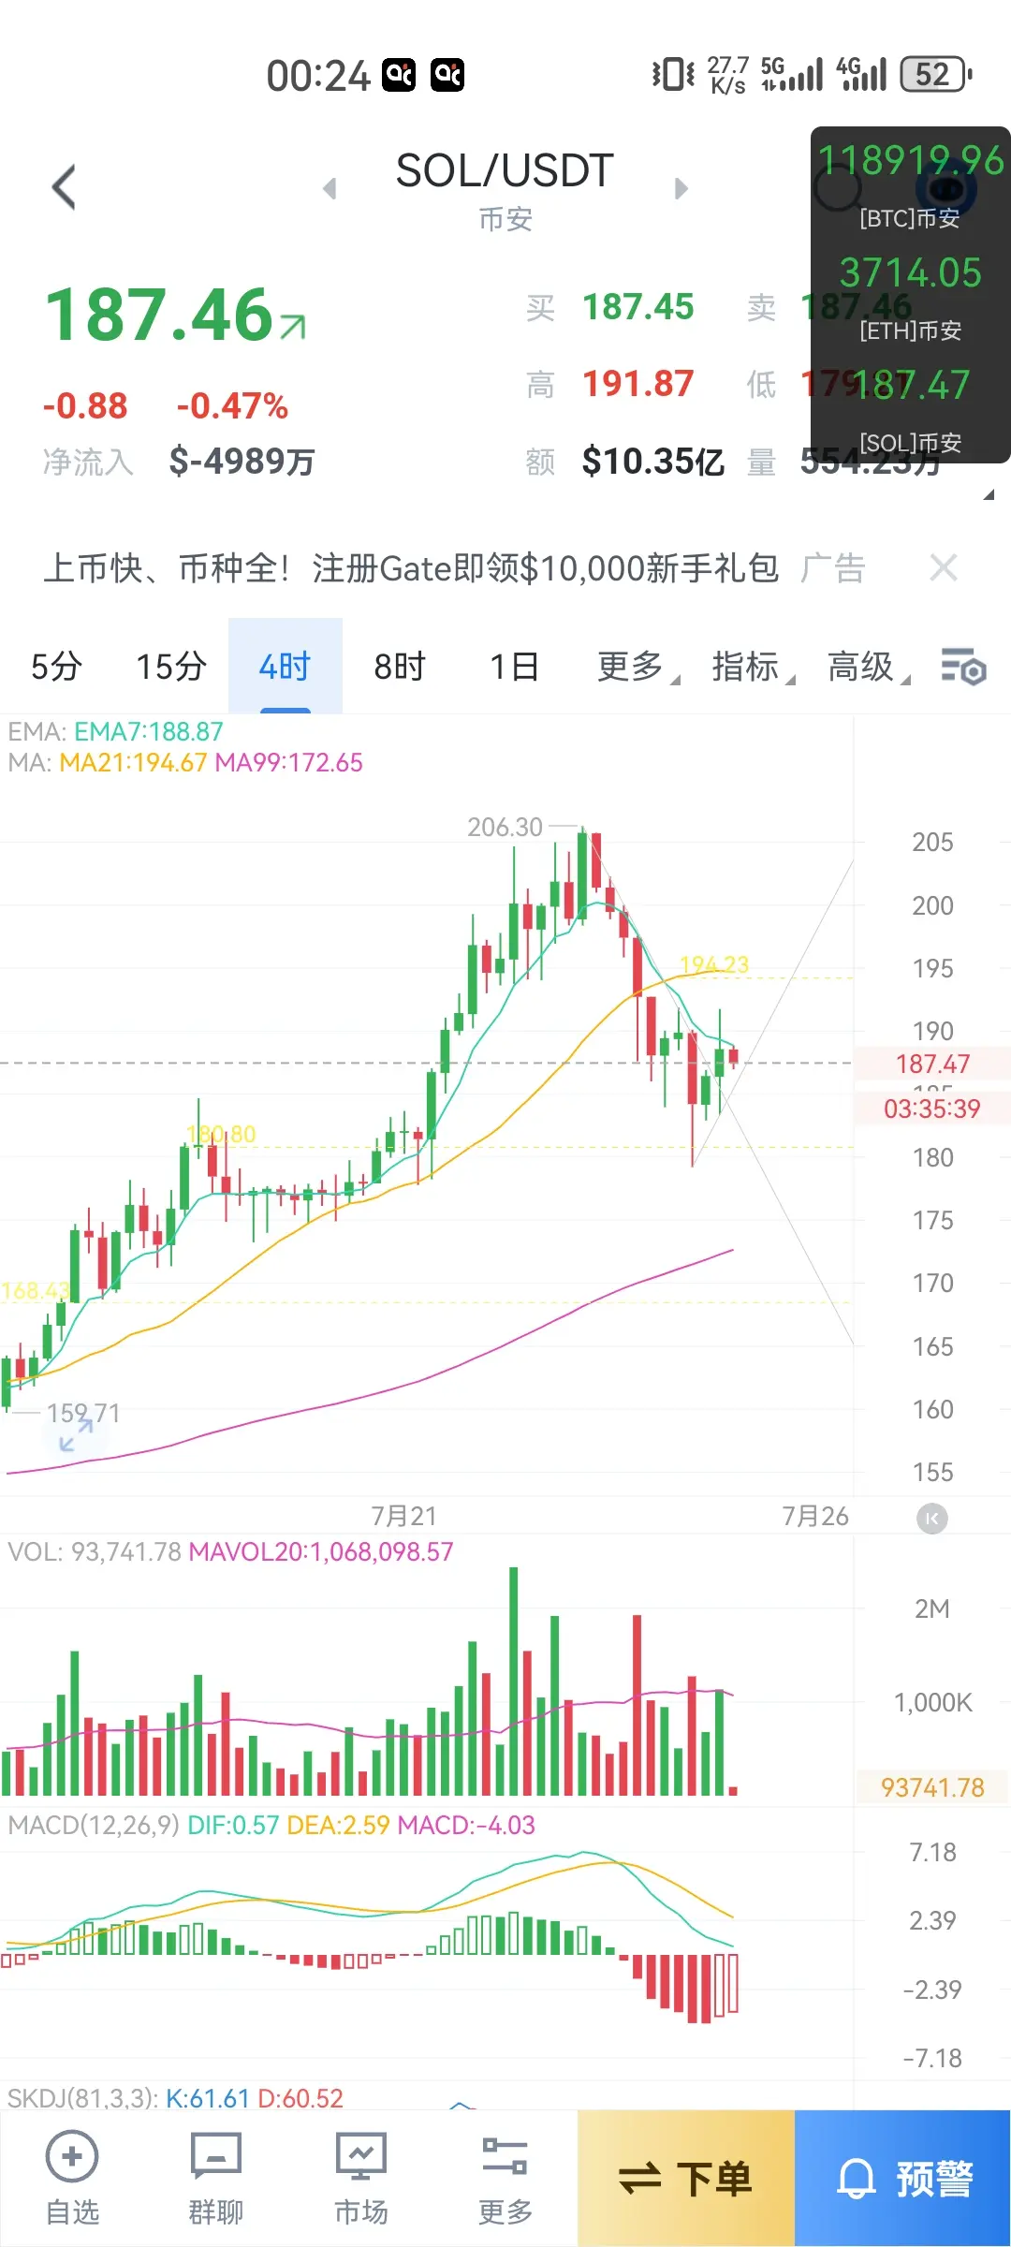
Task: Tap the SOL/USDT pair title
Action: (505, 171)
